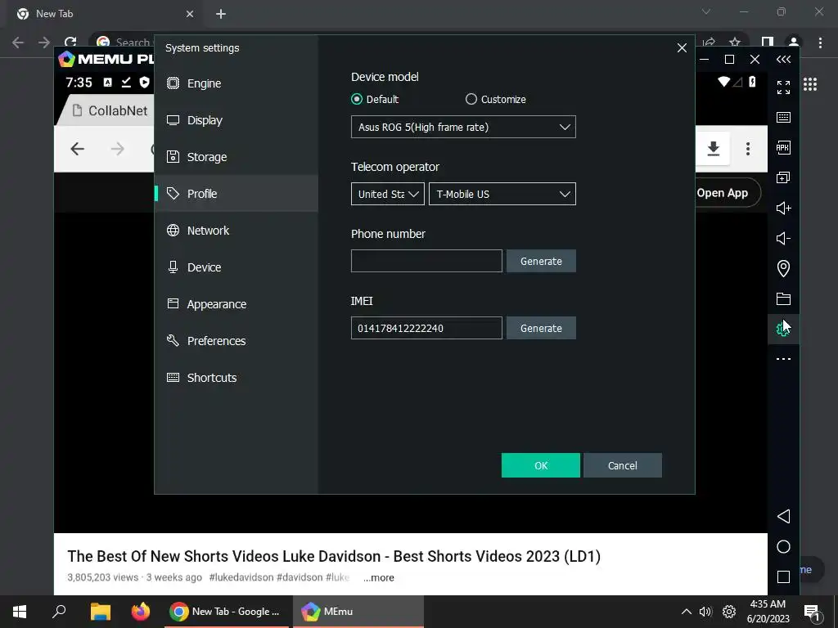838x628 pixels.
Task: Open the Device settings section
Action: [236, 267]
